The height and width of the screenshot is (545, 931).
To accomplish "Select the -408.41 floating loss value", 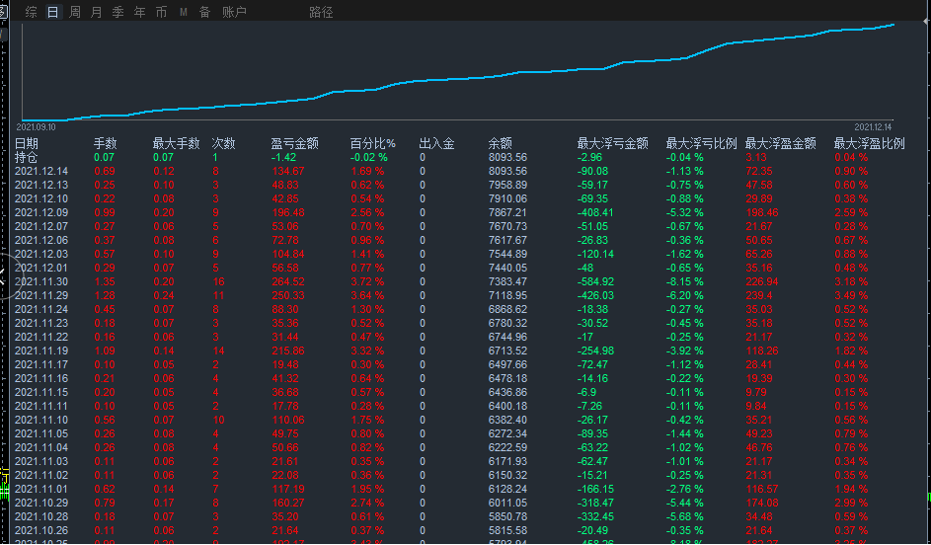I will click(595, 212).
